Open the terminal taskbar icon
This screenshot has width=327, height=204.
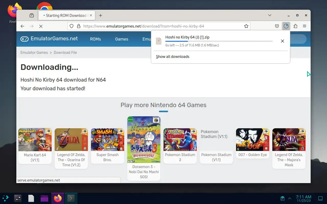(x=71, y=198)
